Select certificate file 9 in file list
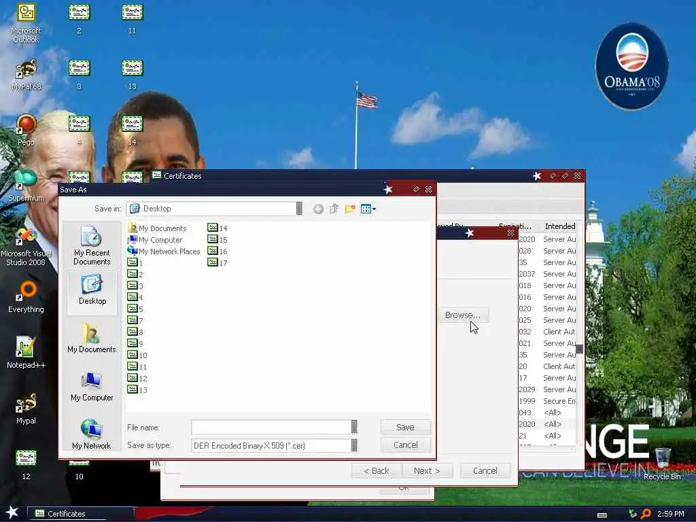 click(x=135, y=343)
